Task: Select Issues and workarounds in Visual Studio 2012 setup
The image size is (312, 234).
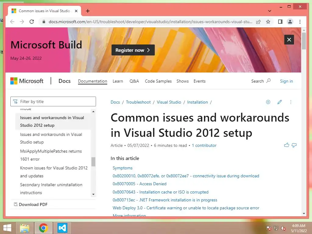Action: [x=53, y=121]
